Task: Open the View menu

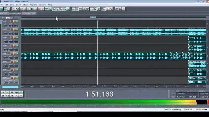Action: click(12, 5)
